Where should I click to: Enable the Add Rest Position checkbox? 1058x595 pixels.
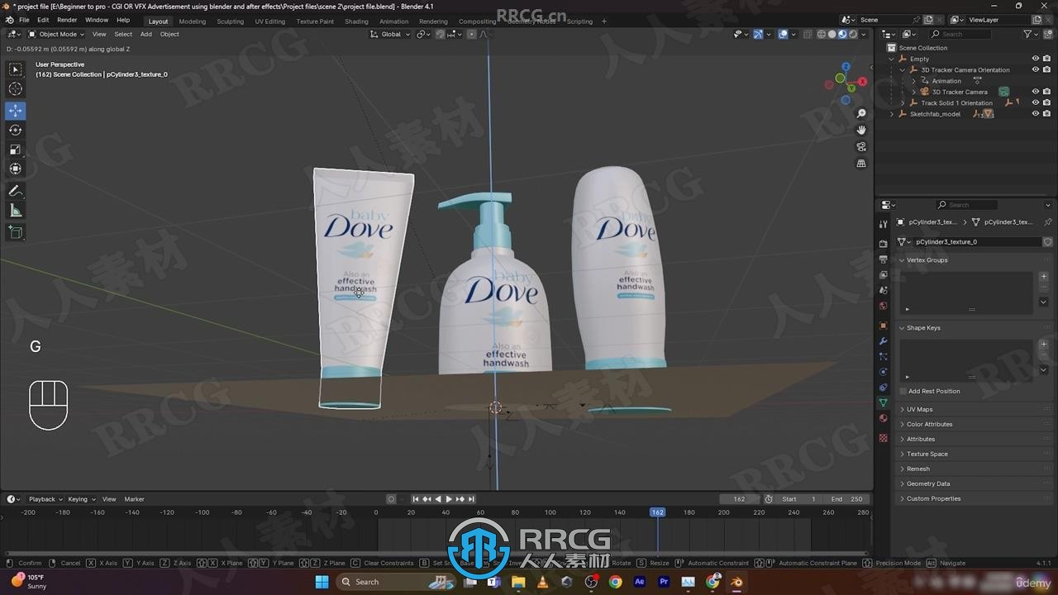coord(903,391)
